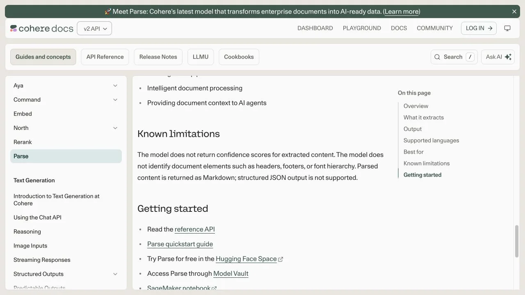The image size is (525, 295).
Task: Open COMMUNITY in the top navigation
Action: tap(435, 28)
